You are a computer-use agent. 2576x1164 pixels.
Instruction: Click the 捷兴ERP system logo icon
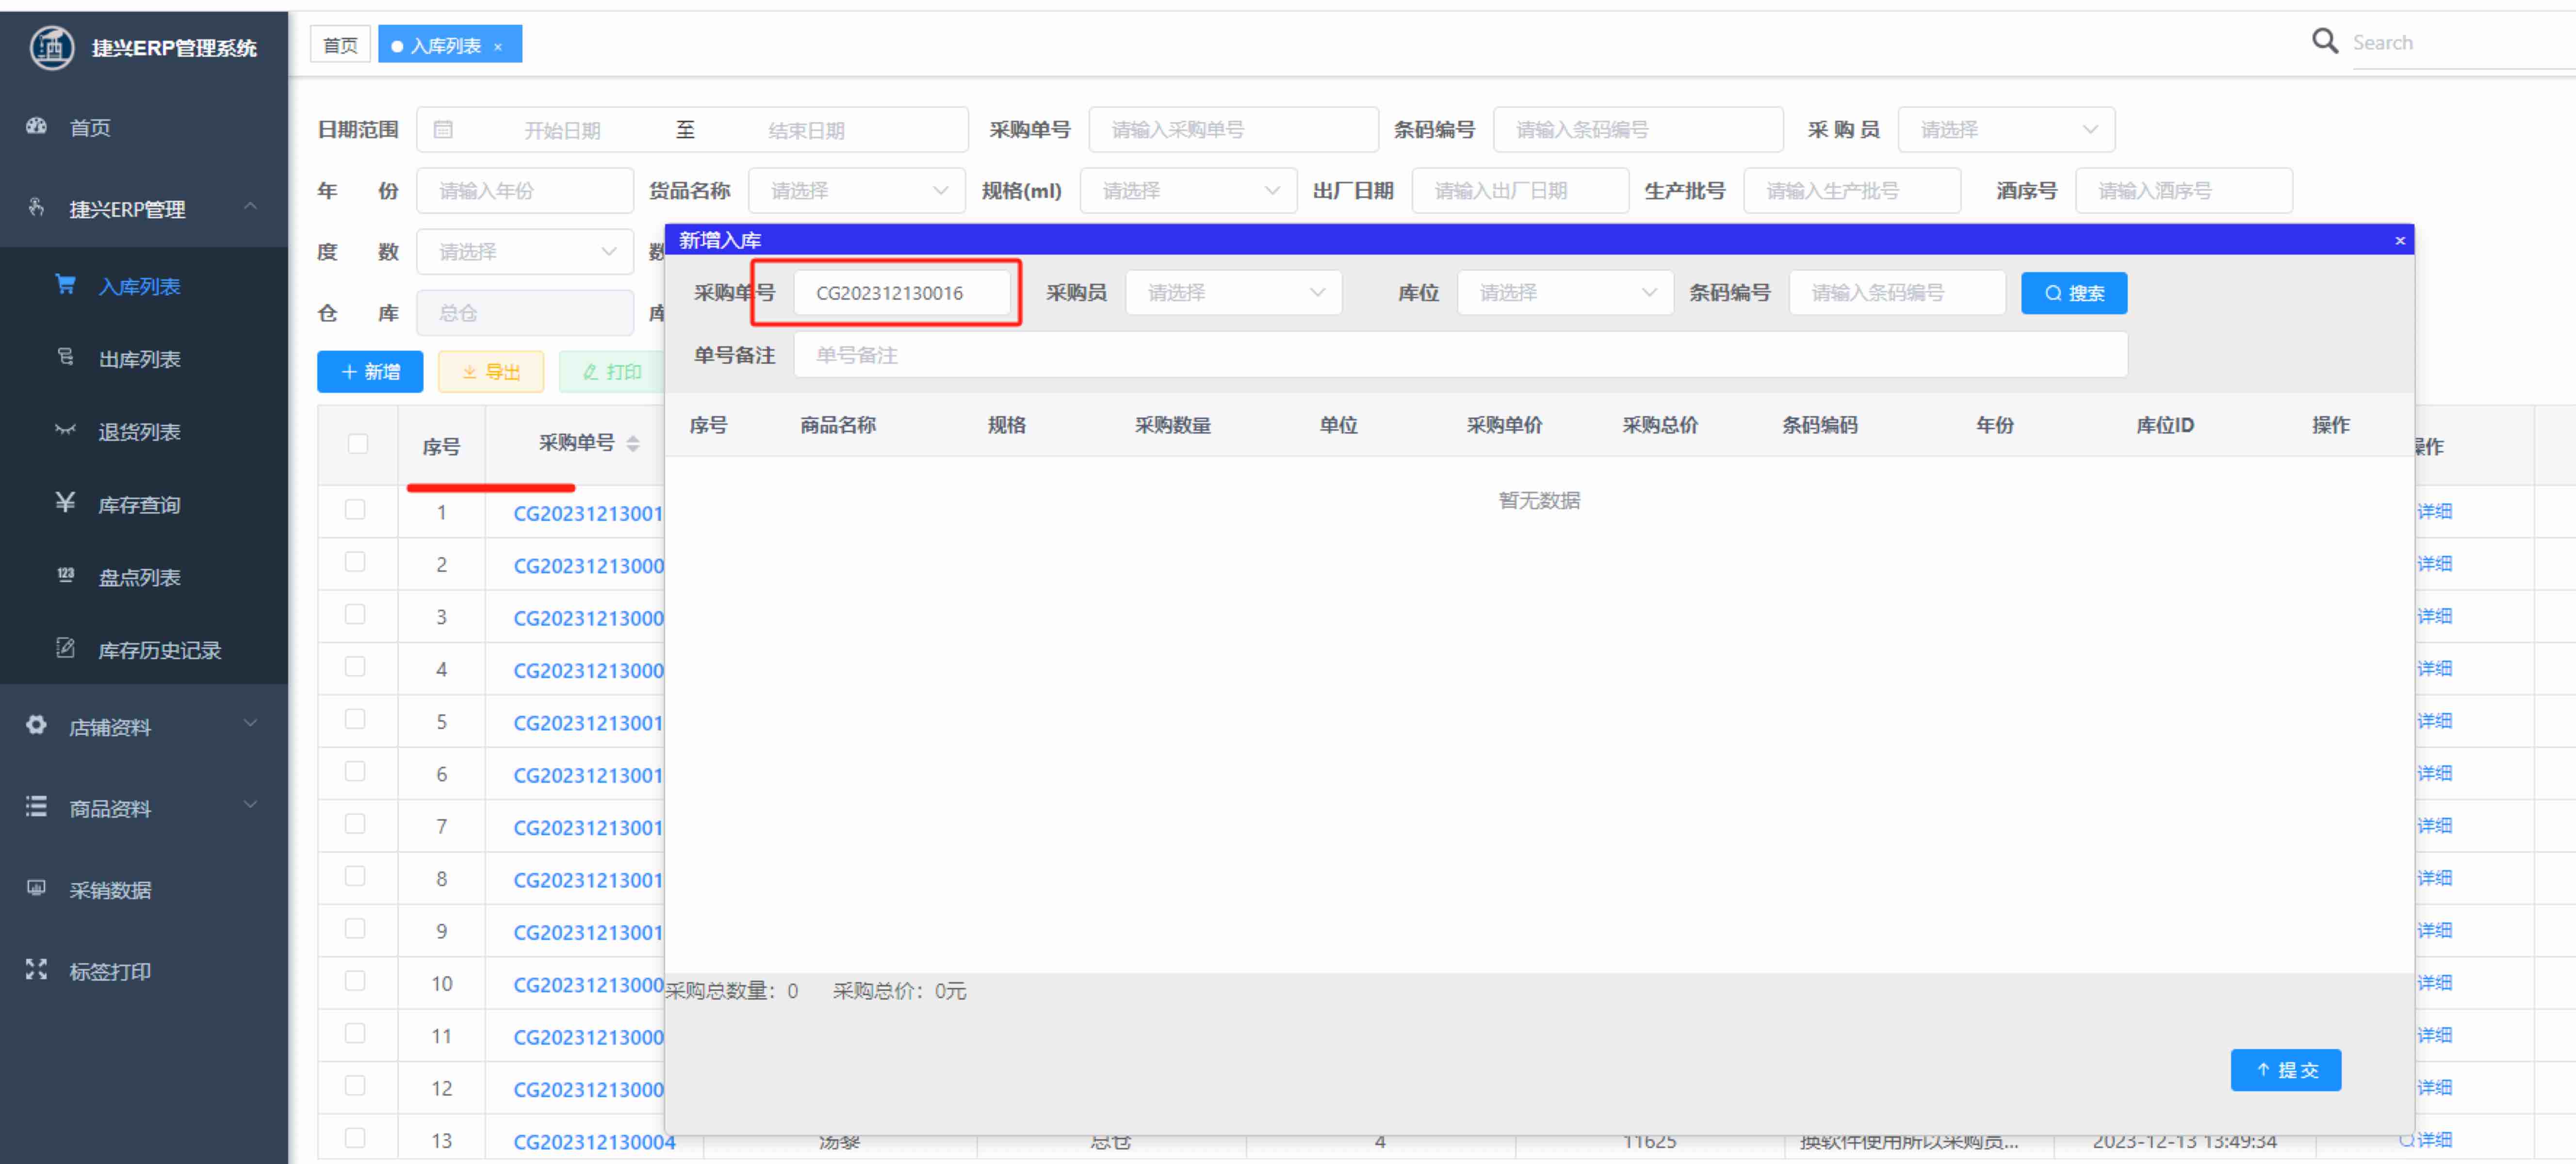pyautogui.click(x=52, y=47)
